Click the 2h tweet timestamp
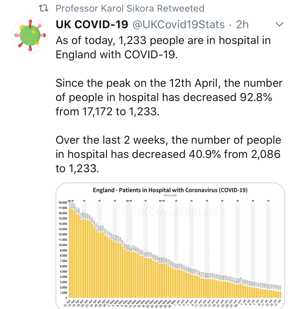This screenshot has height=309, width=297. pos(242,25)
